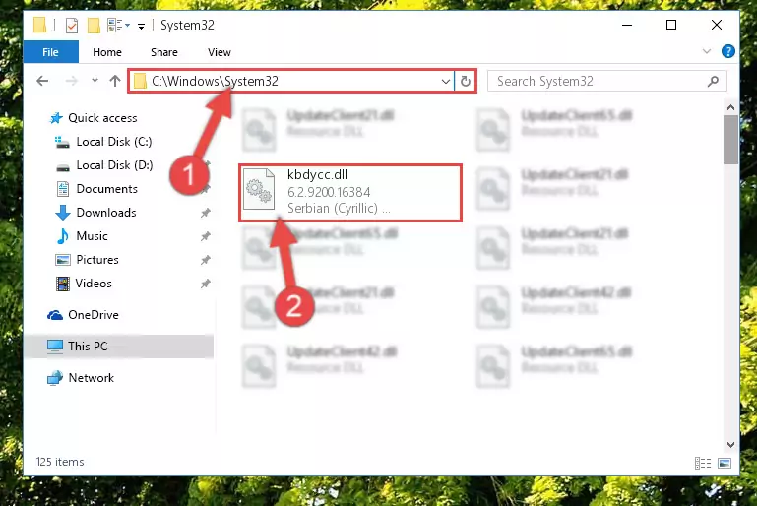Image resolution: width=757 pixels, height=506 pixels.
Task: Click the Pictures image icon in sidebar
Action: [63, 260]
